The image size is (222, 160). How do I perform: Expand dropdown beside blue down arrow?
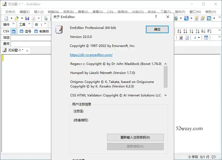pos(199,38)
